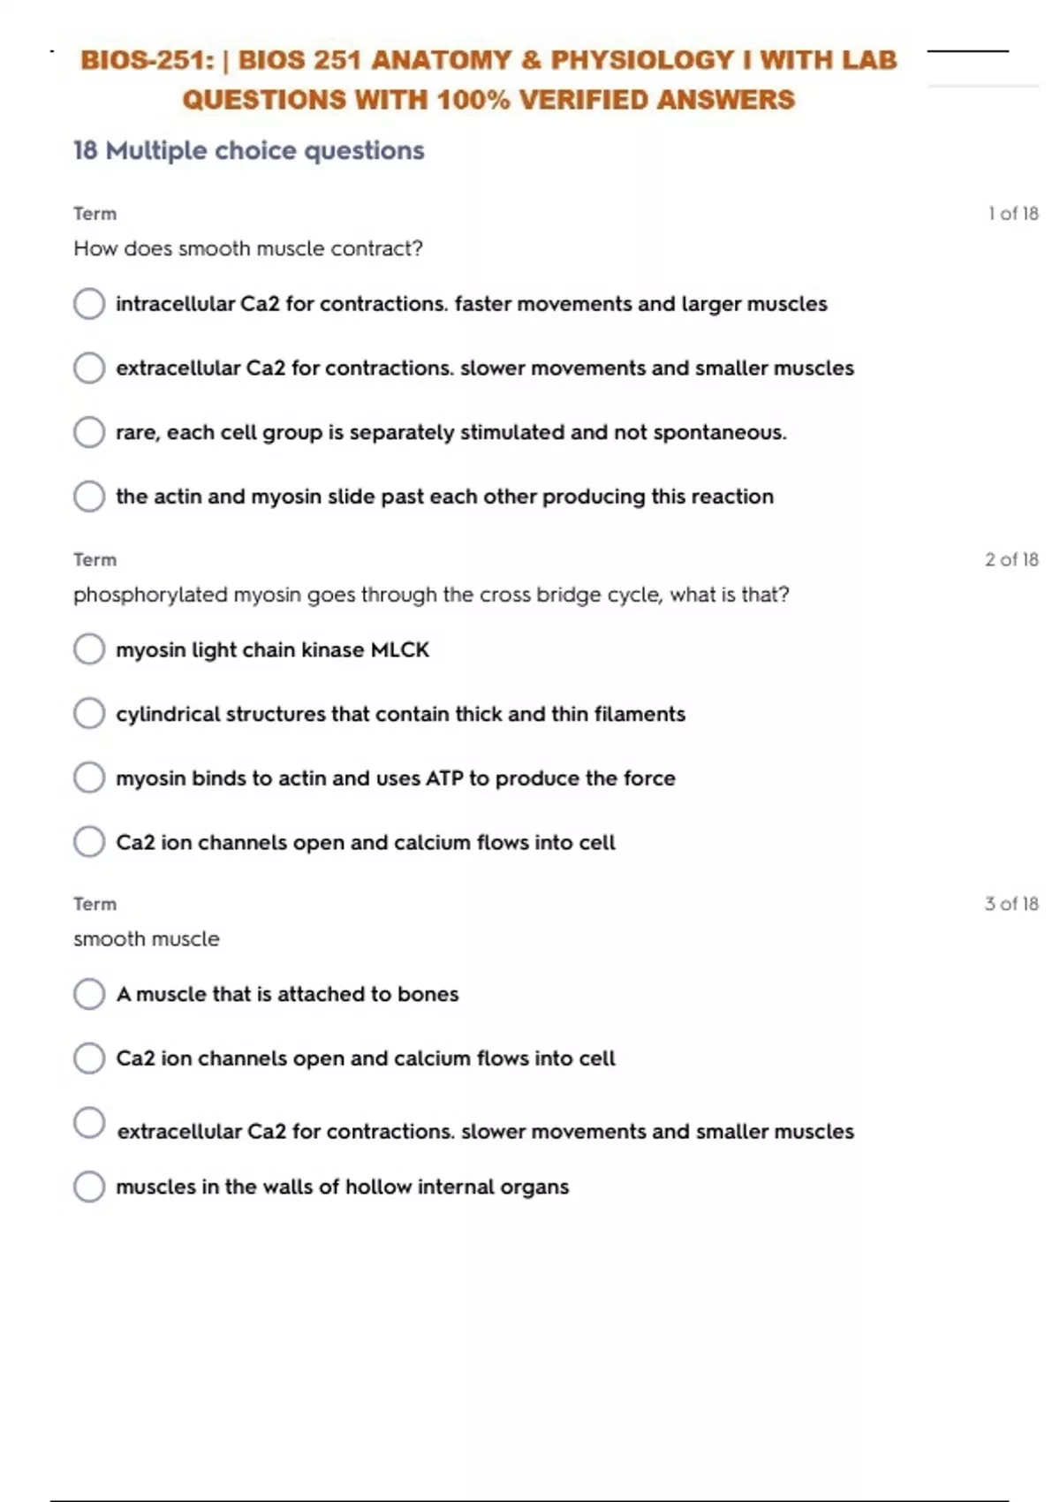
Task: Pick 'Ca2 ion channels open' under question 2
Action: tap(89, 842)
